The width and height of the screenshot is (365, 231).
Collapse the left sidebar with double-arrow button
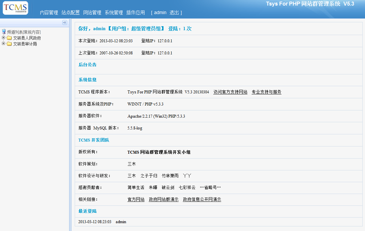[65, 22]
